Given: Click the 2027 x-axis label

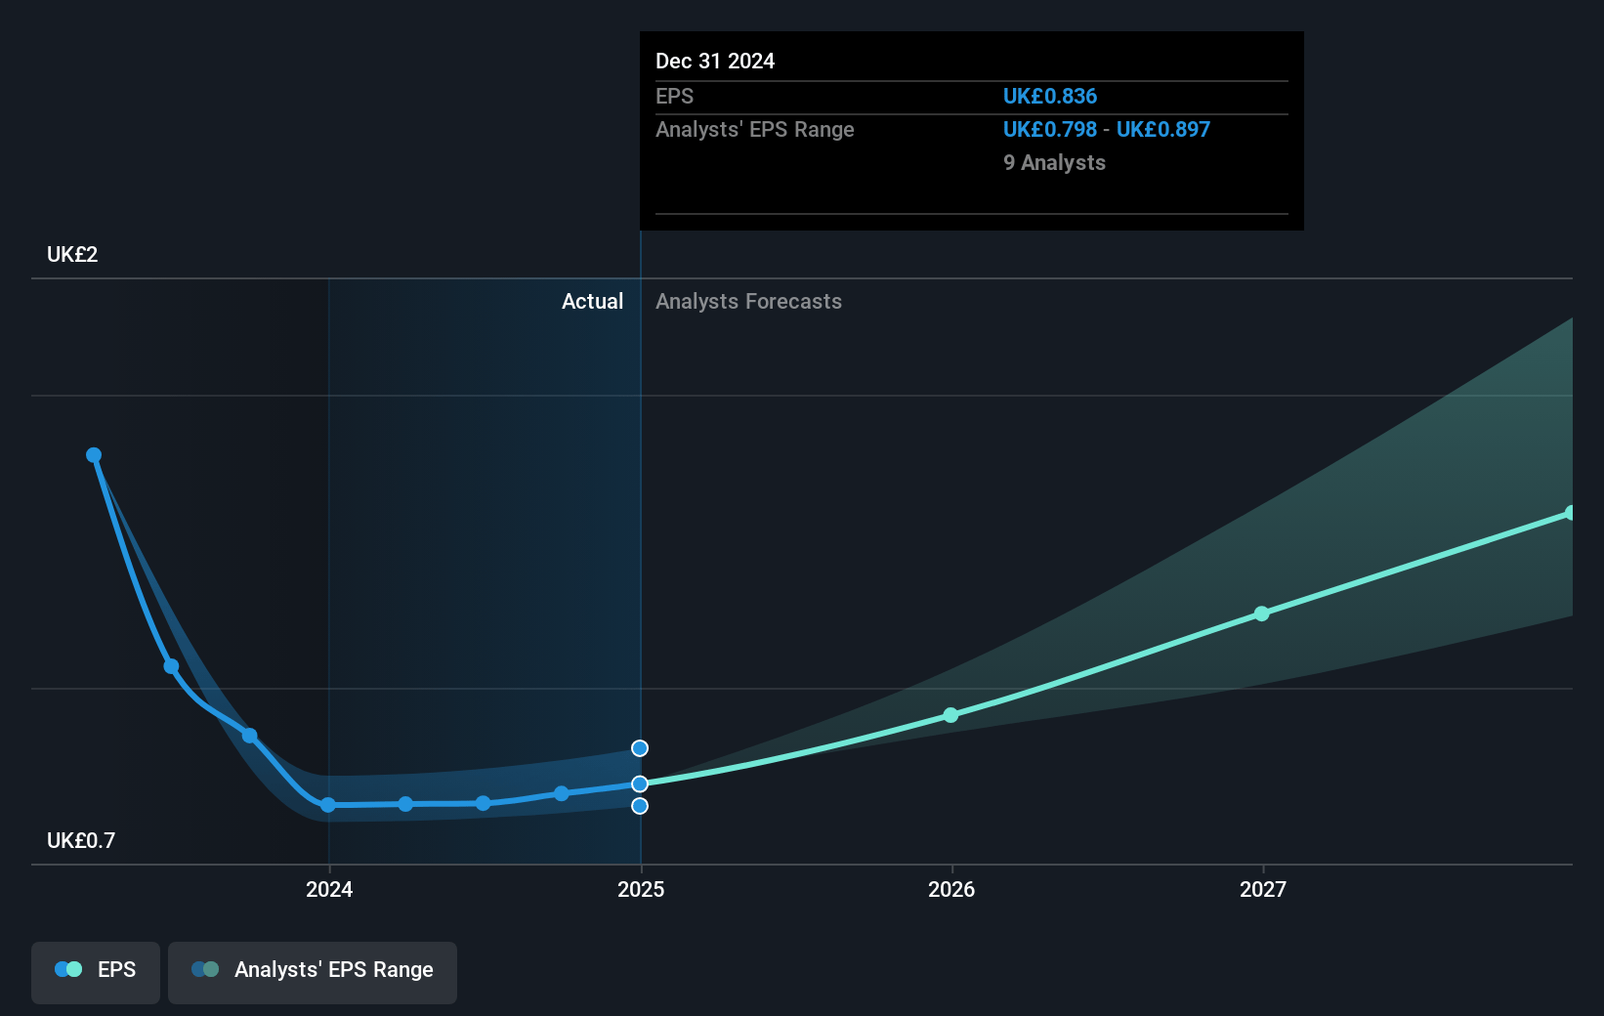Looking at the screenshot, I should 1263,889.
